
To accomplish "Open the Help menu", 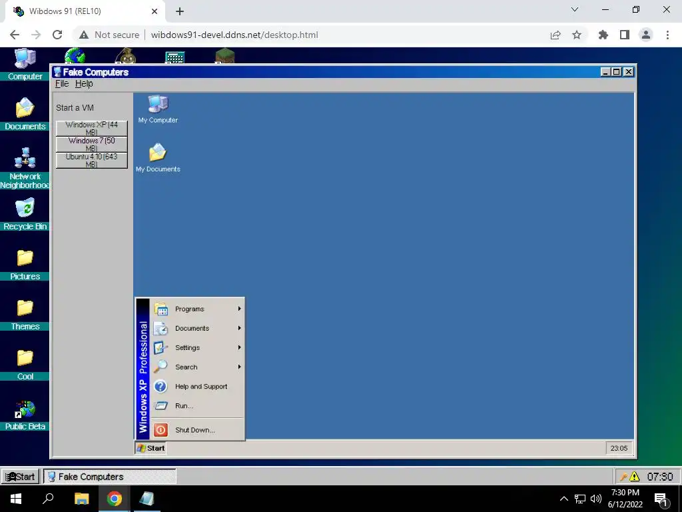I will click(x=84, y=83).
